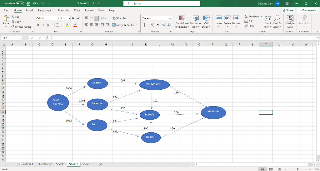The height and width of the screenshot is (171, 320).
Task: Click the Save icon in title bar
Action: 28,3
